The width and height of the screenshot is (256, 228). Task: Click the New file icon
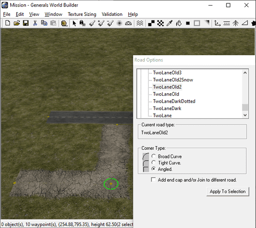pyautogui.click(x=8, y=23)
